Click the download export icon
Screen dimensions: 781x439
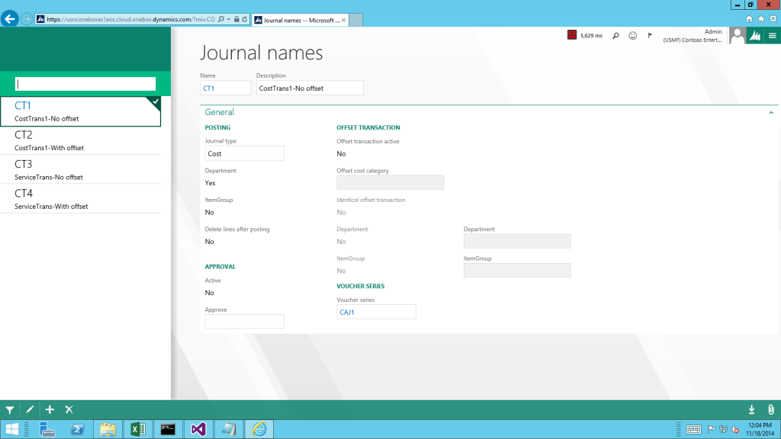tap(752, 410)
